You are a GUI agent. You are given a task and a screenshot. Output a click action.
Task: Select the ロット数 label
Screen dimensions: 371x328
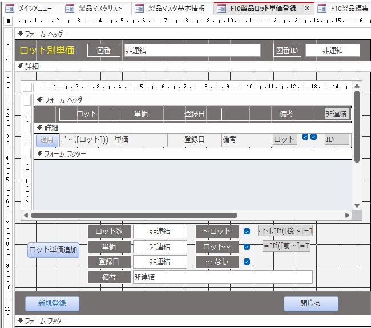(109, 231)
